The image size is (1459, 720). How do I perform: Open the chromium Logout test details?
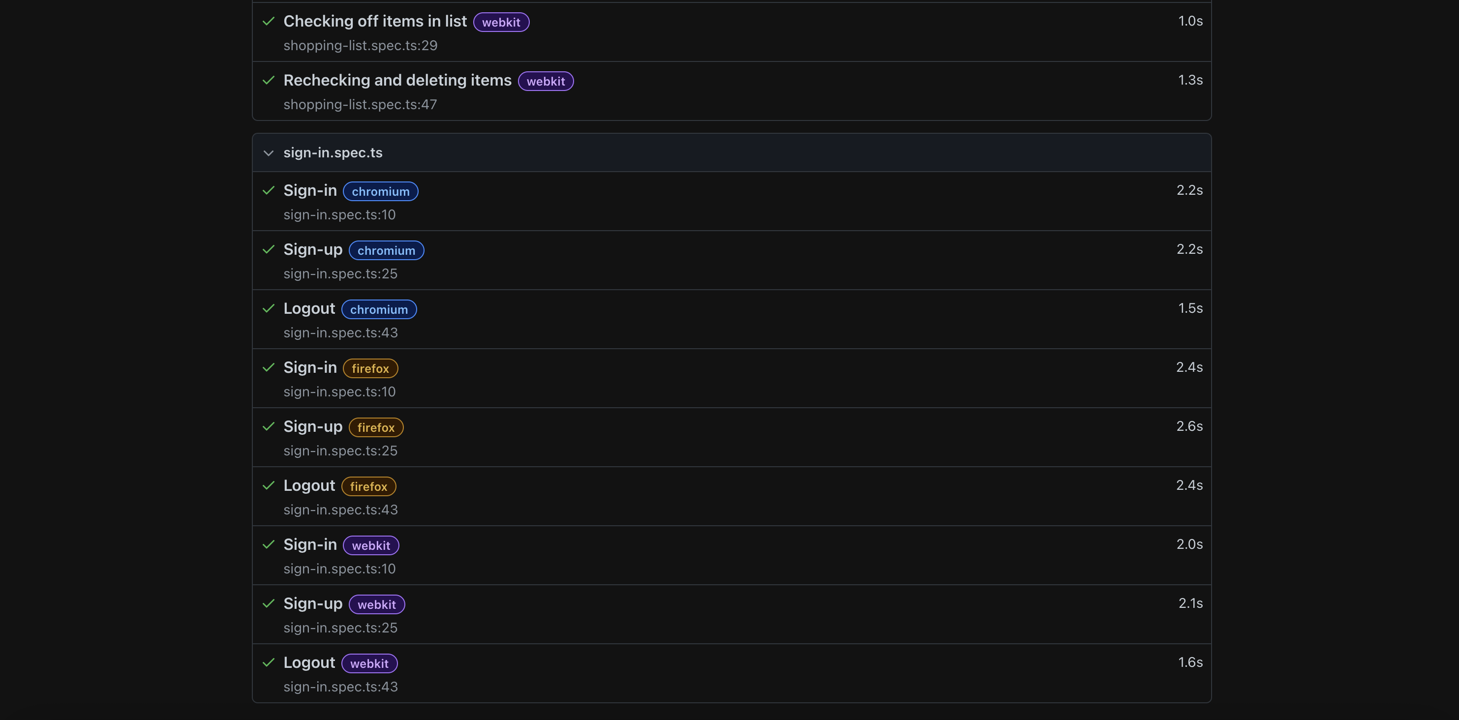[309, 308]
